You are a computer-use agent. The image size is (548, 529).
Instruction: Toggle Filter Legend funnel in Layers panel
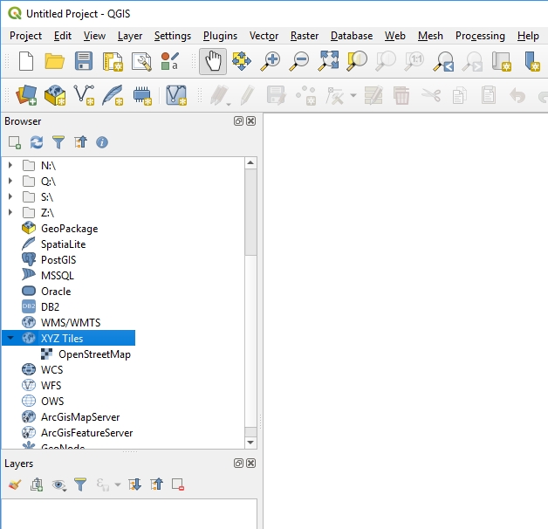click(80, 484)
